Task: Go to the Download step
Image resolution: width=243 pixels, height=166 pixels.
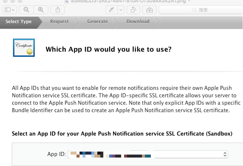Action: 138,22
